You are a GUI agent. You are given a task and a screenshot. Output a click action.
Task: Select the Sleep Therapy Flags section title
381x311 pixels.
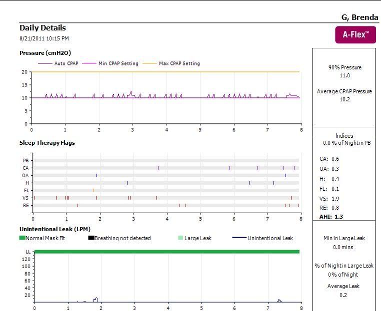tap(47, 143)
